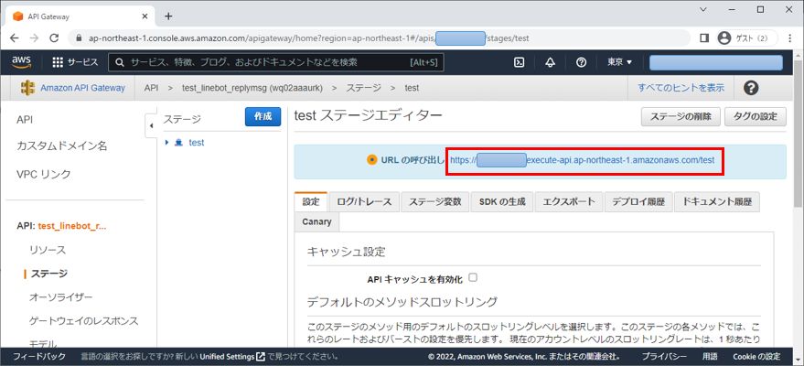Screen dimensions: 804x366
Task: Click the 作成 button for stages
Action: [263, 116]
